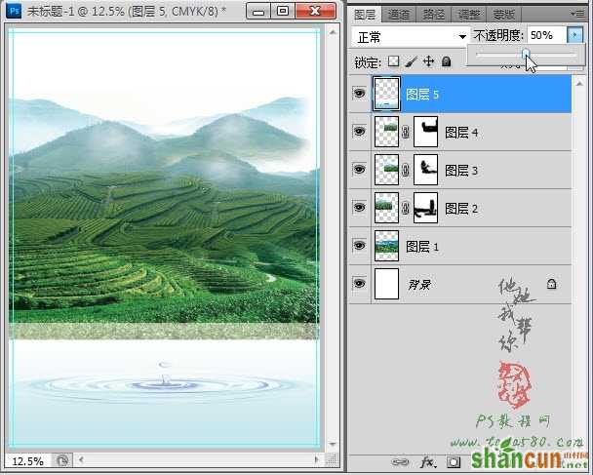Image resolution: width=593 pixels, height=475 pixels.
Task: Click mask link icon on 图层 3
Action: click(406, 170)
